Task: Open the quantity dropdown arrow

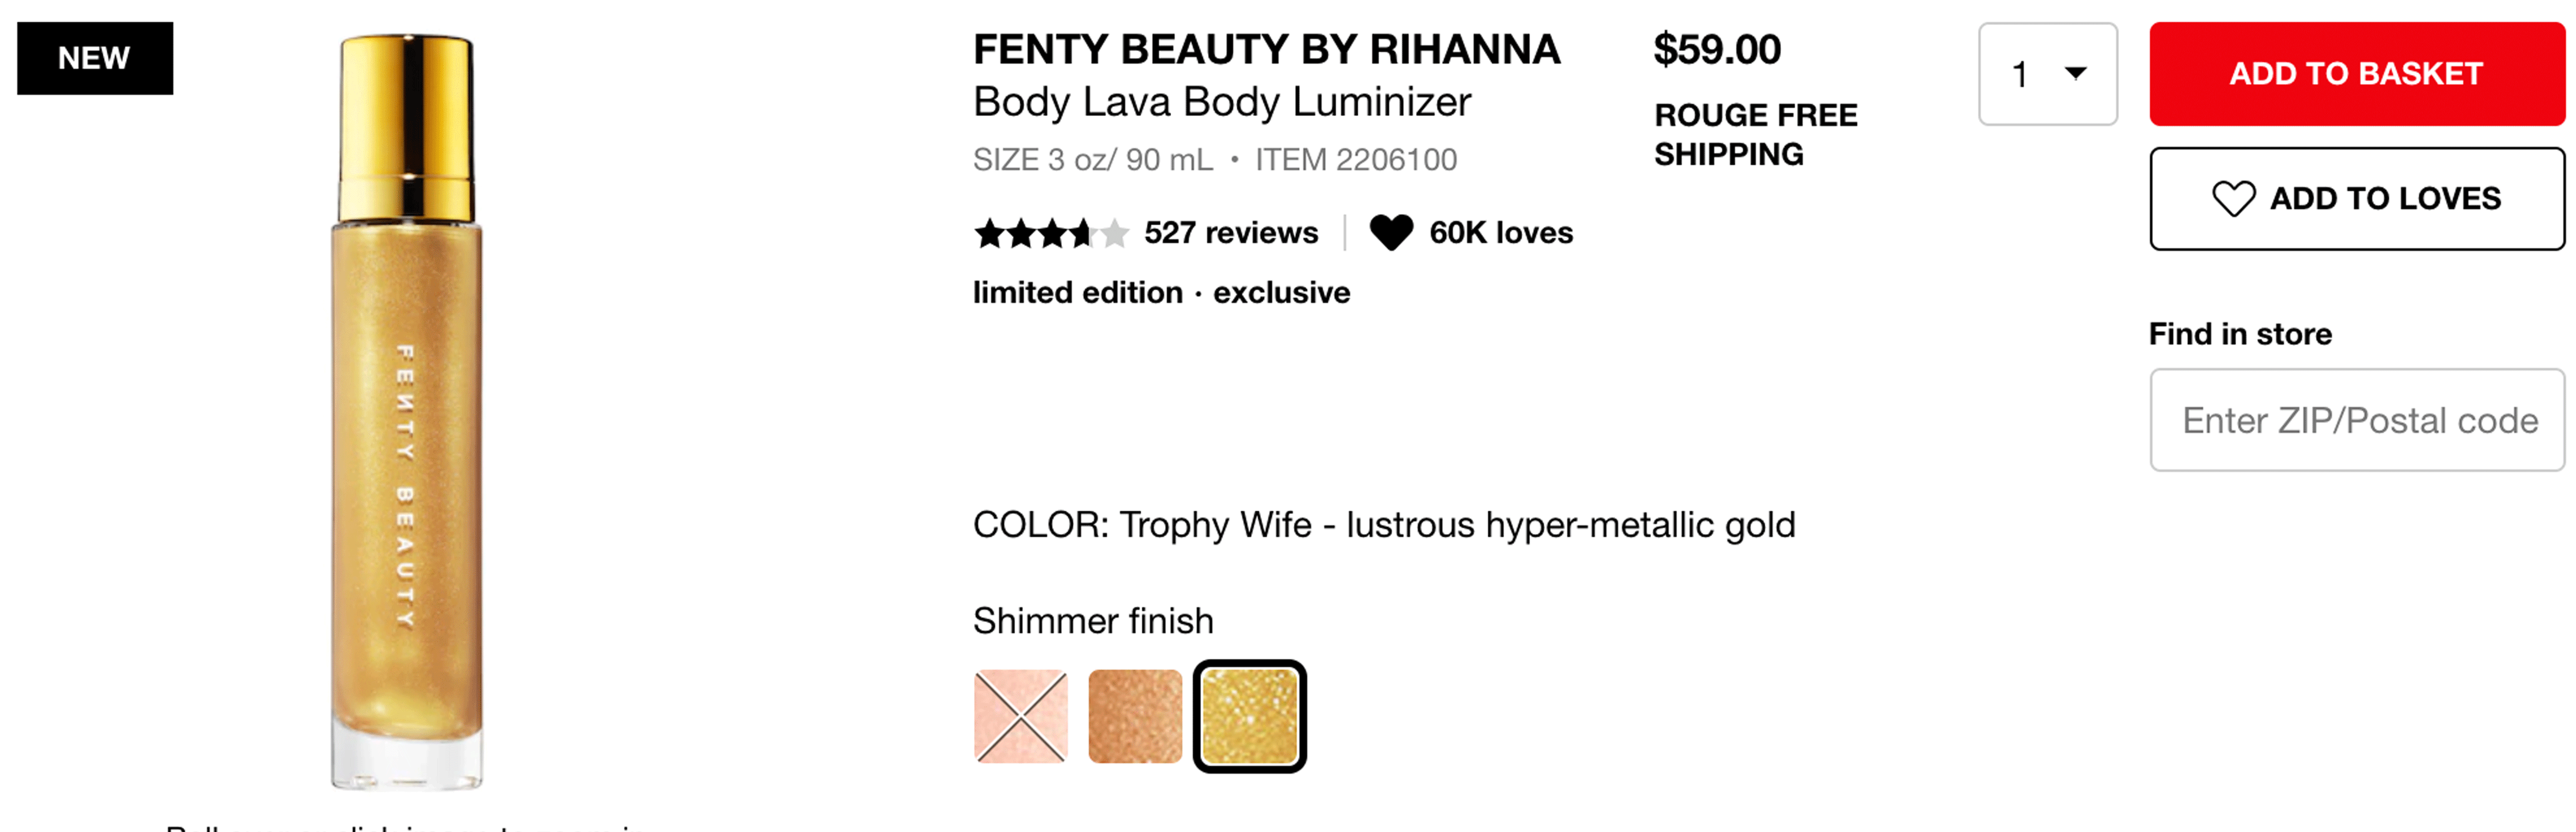Action: [2075, 73]
